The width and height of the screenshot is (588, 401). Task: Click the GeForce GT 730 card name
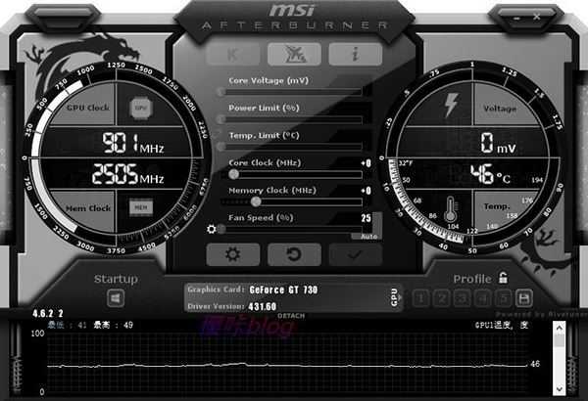[283, 290]
